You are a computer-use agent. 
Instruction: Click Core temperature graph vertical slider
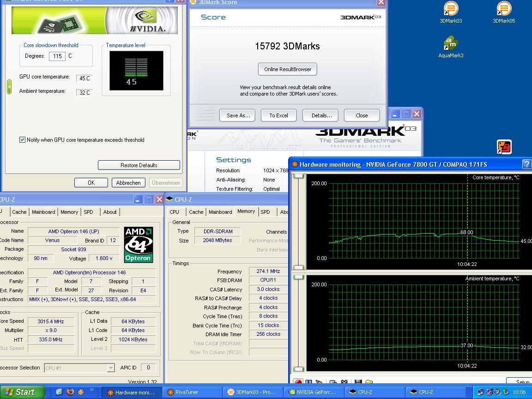coord(299,222)
